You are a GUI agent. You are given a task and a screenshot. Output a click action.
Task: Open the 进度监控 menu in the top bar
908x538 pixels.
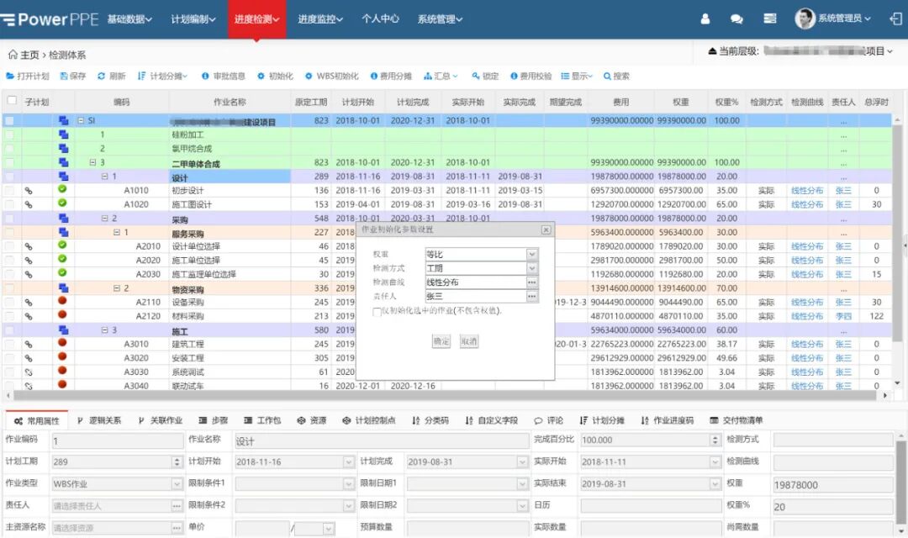pyautogui.click(x=318, y=18)
